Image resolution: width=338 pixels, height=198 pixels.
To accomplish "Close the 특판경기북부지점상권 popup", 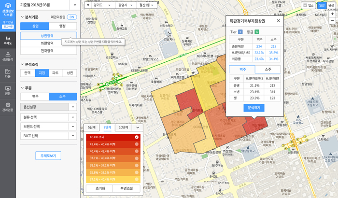I will [278, 21].
